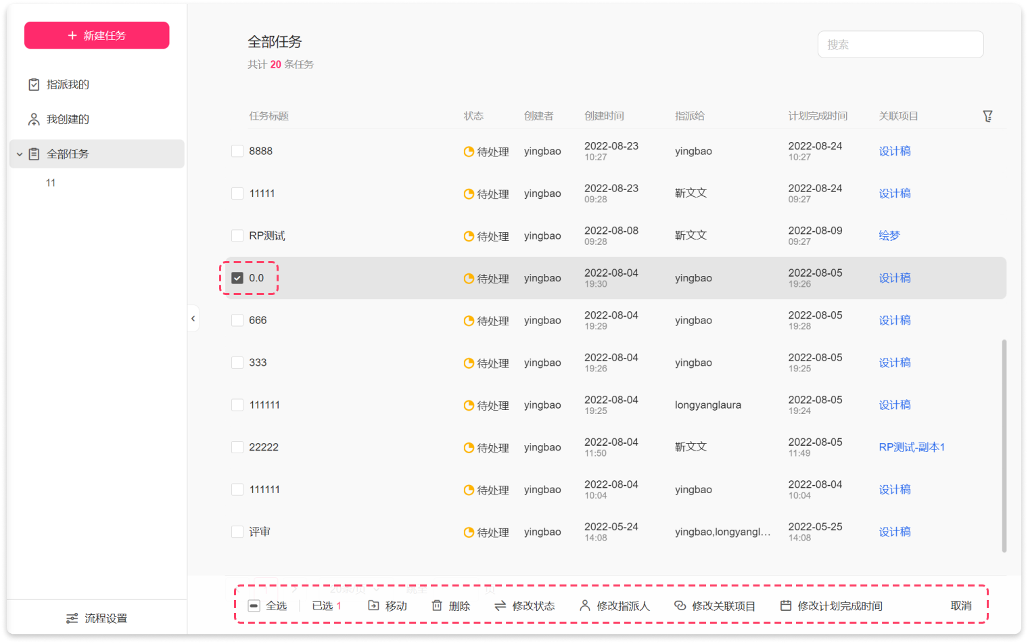Click the 修改计划完成时间 calendar icon
Screen dimensions: 1028x644
(x=786, y=605)
